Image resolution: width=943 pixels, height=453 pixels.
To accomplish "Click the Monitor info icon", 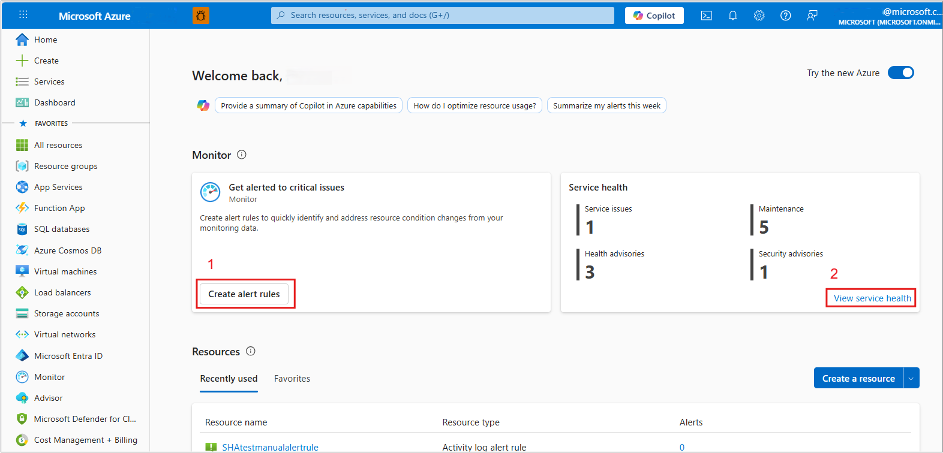I will [x=242, y=155].
